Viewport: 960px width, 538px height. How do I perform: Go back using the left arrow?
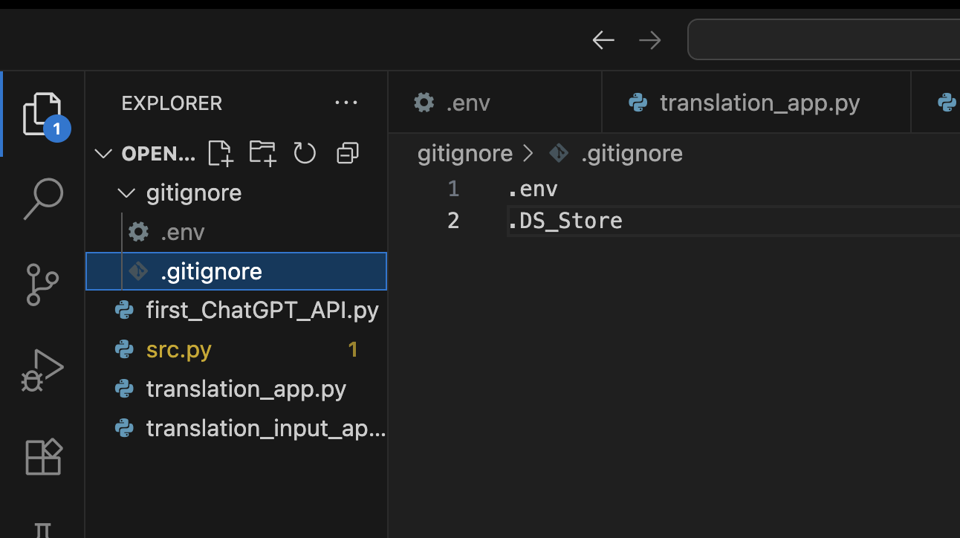(x=603, y=40)
